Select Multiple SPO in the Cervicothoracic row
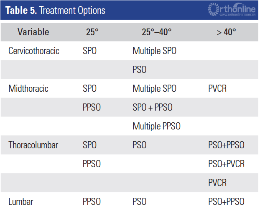This screenshot has width=260, height=212. point(154,51)
